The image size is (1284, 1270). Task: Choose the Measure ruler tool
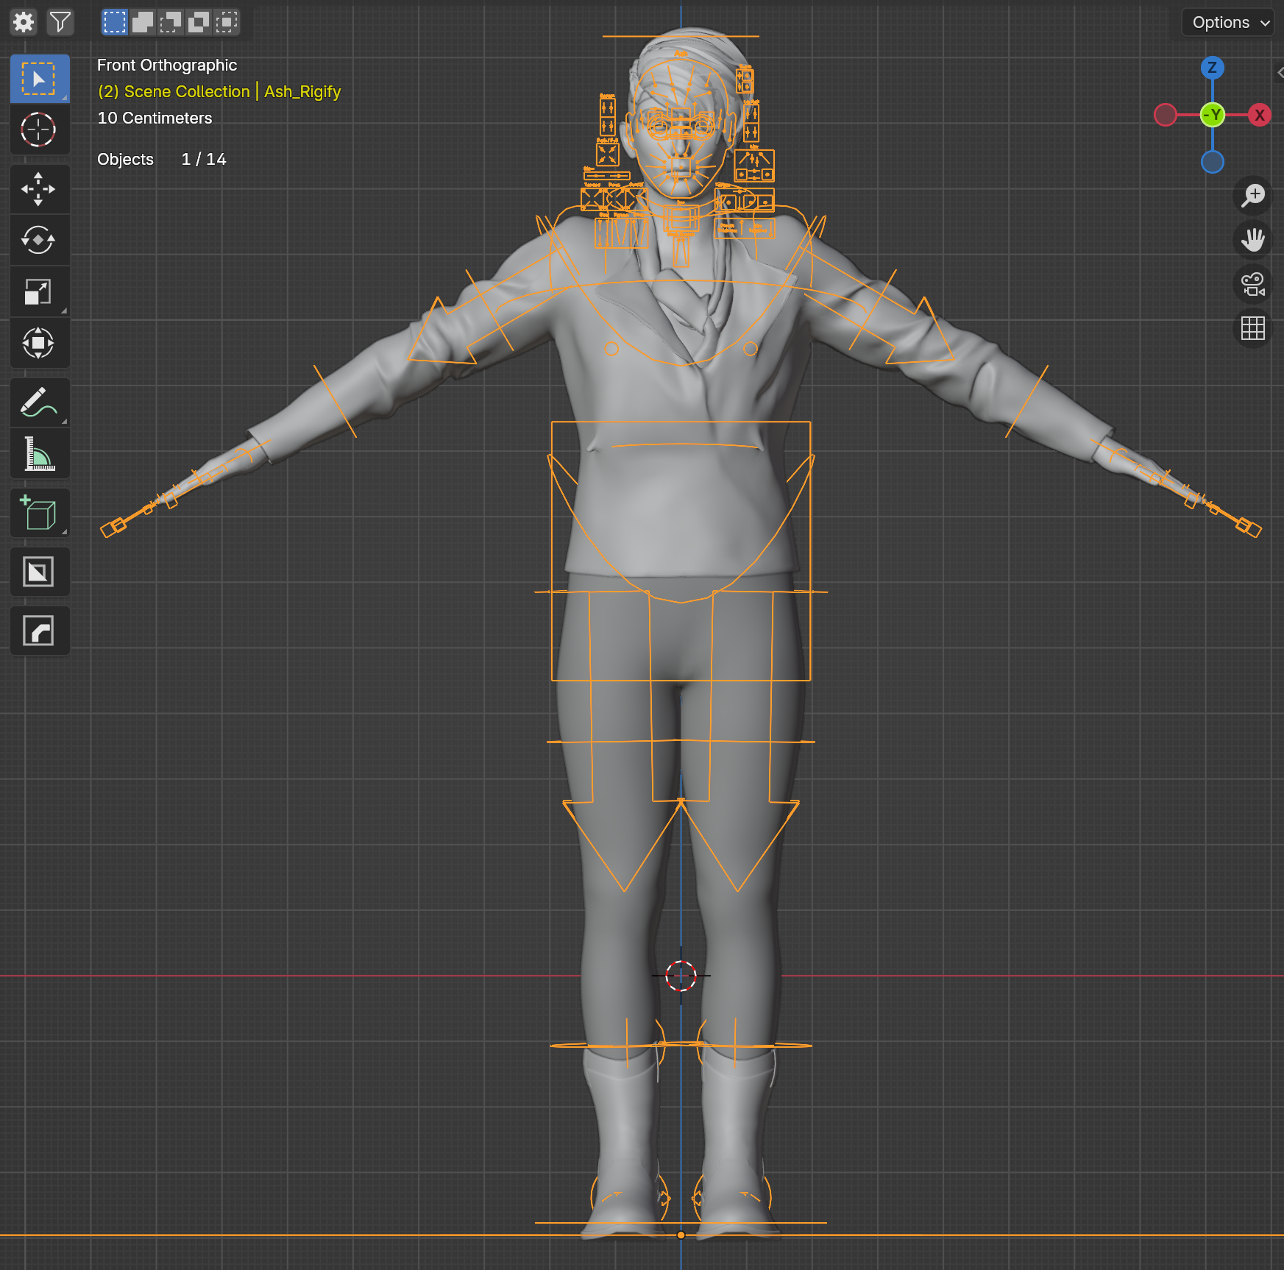[x=39, y=454]
